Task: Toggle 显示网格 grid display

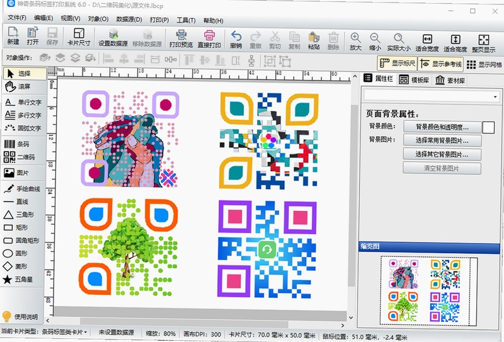Action: click(x=484, y=65)
